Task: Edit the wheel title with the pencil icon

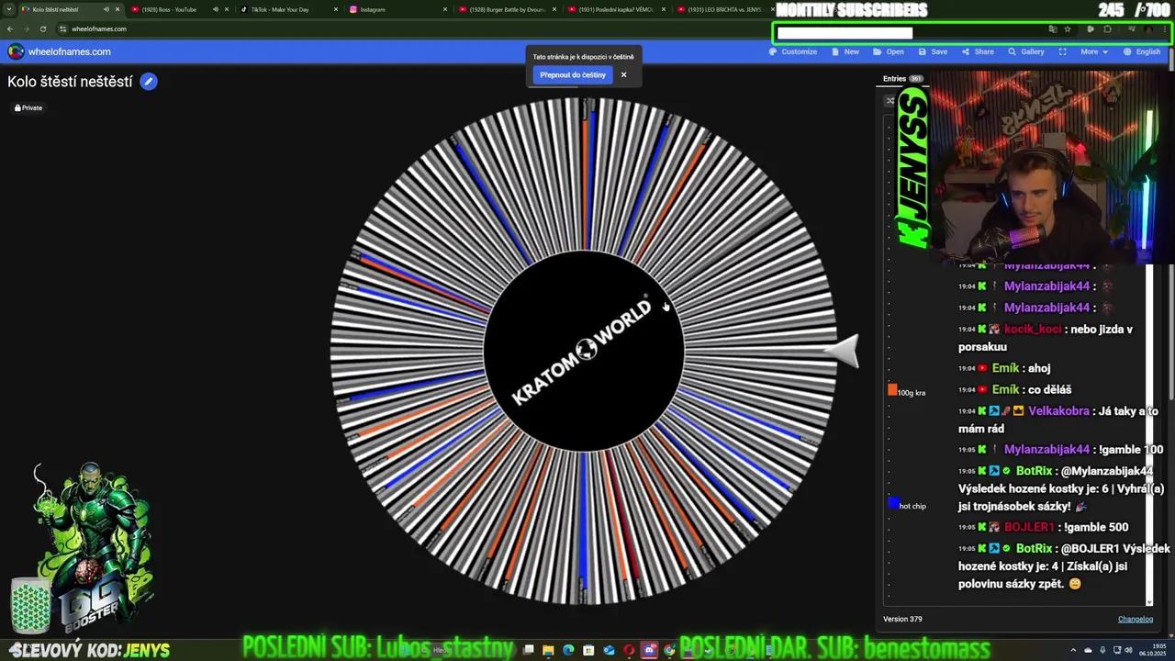Action: pos(149,82)
